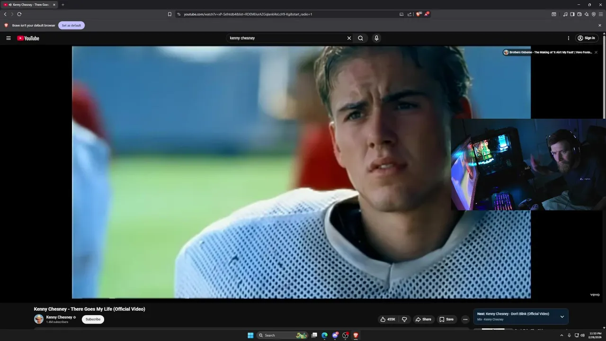Open picture-in-picture icon in address bar
The image size is (606, 341).
click(x=401, y=14)
